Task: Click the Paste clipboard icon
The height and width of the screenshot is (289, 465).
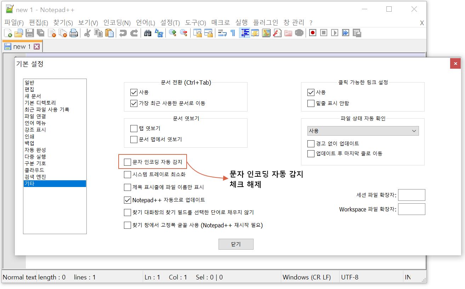Action: pyautogui.click(x=110, y=33)
